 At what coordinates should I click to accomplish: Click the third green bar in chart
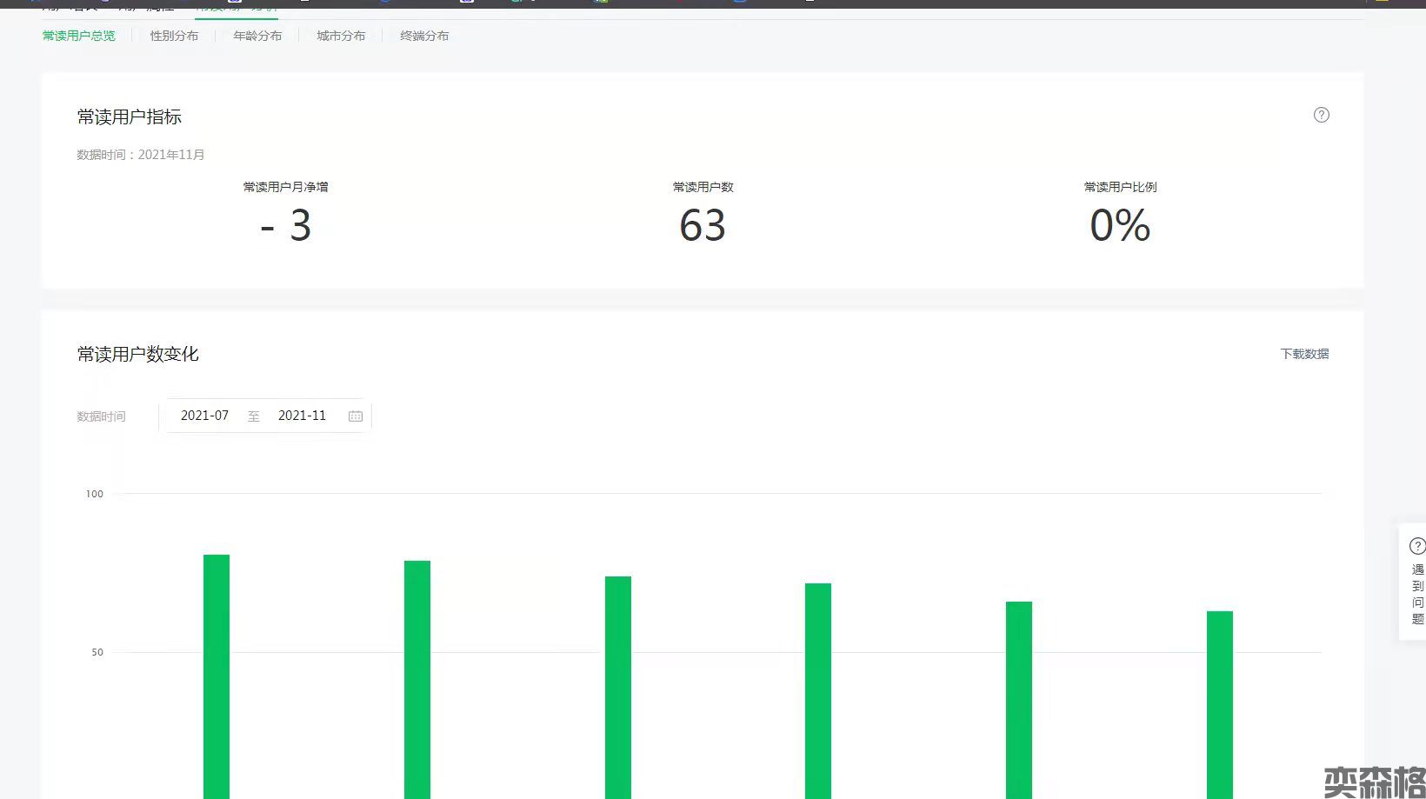tap(618, 687)
